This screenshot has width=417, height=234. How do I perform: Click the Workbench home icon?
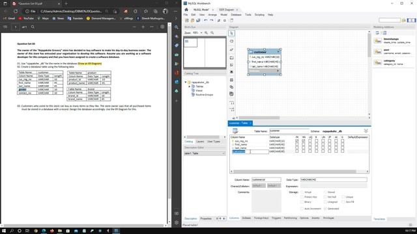[186, 10]
